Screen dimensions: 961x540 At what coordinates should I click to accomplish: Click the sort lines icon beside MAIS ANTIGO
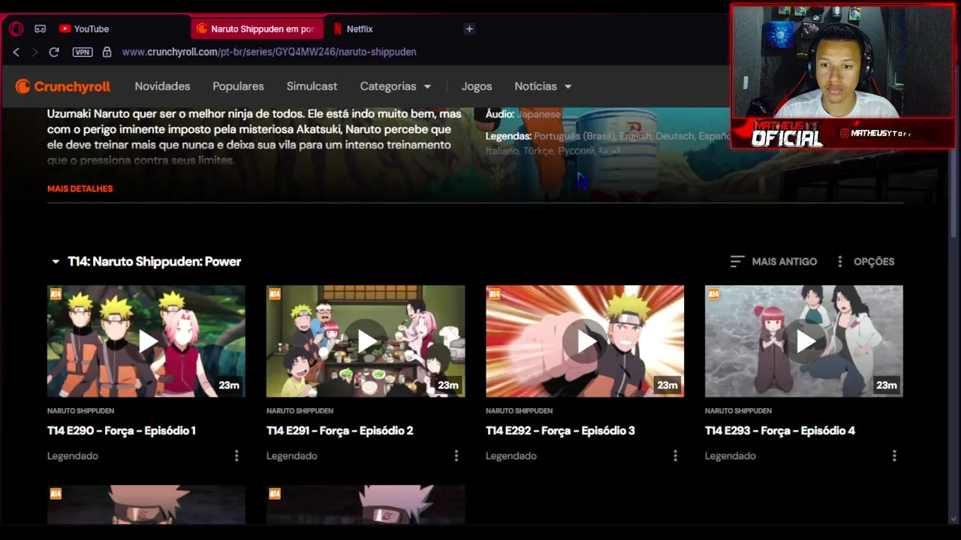coord(737,262)
